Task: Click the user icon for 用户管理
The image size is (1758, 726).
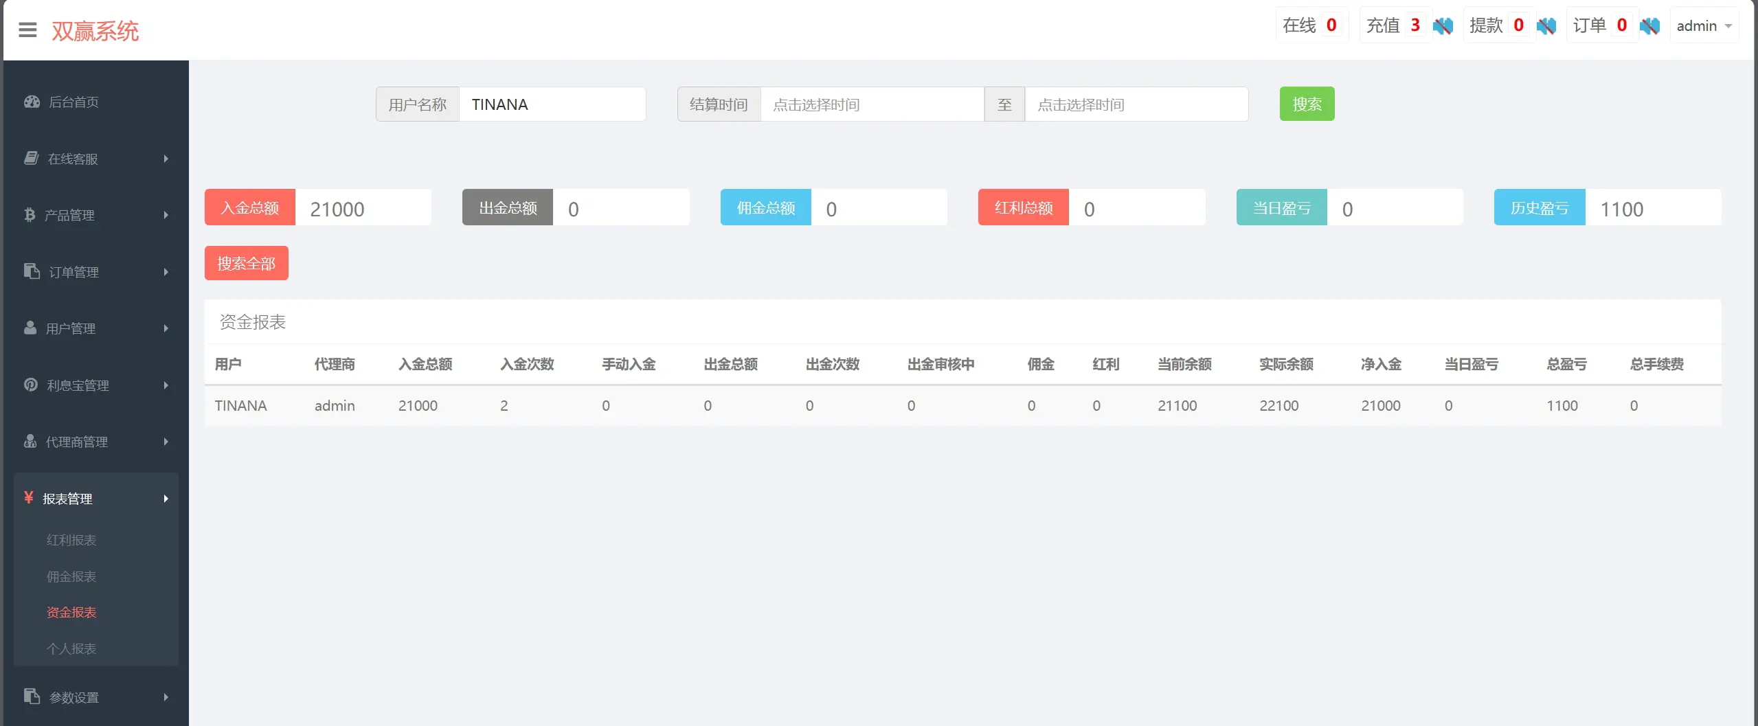Action: point(30,328)
